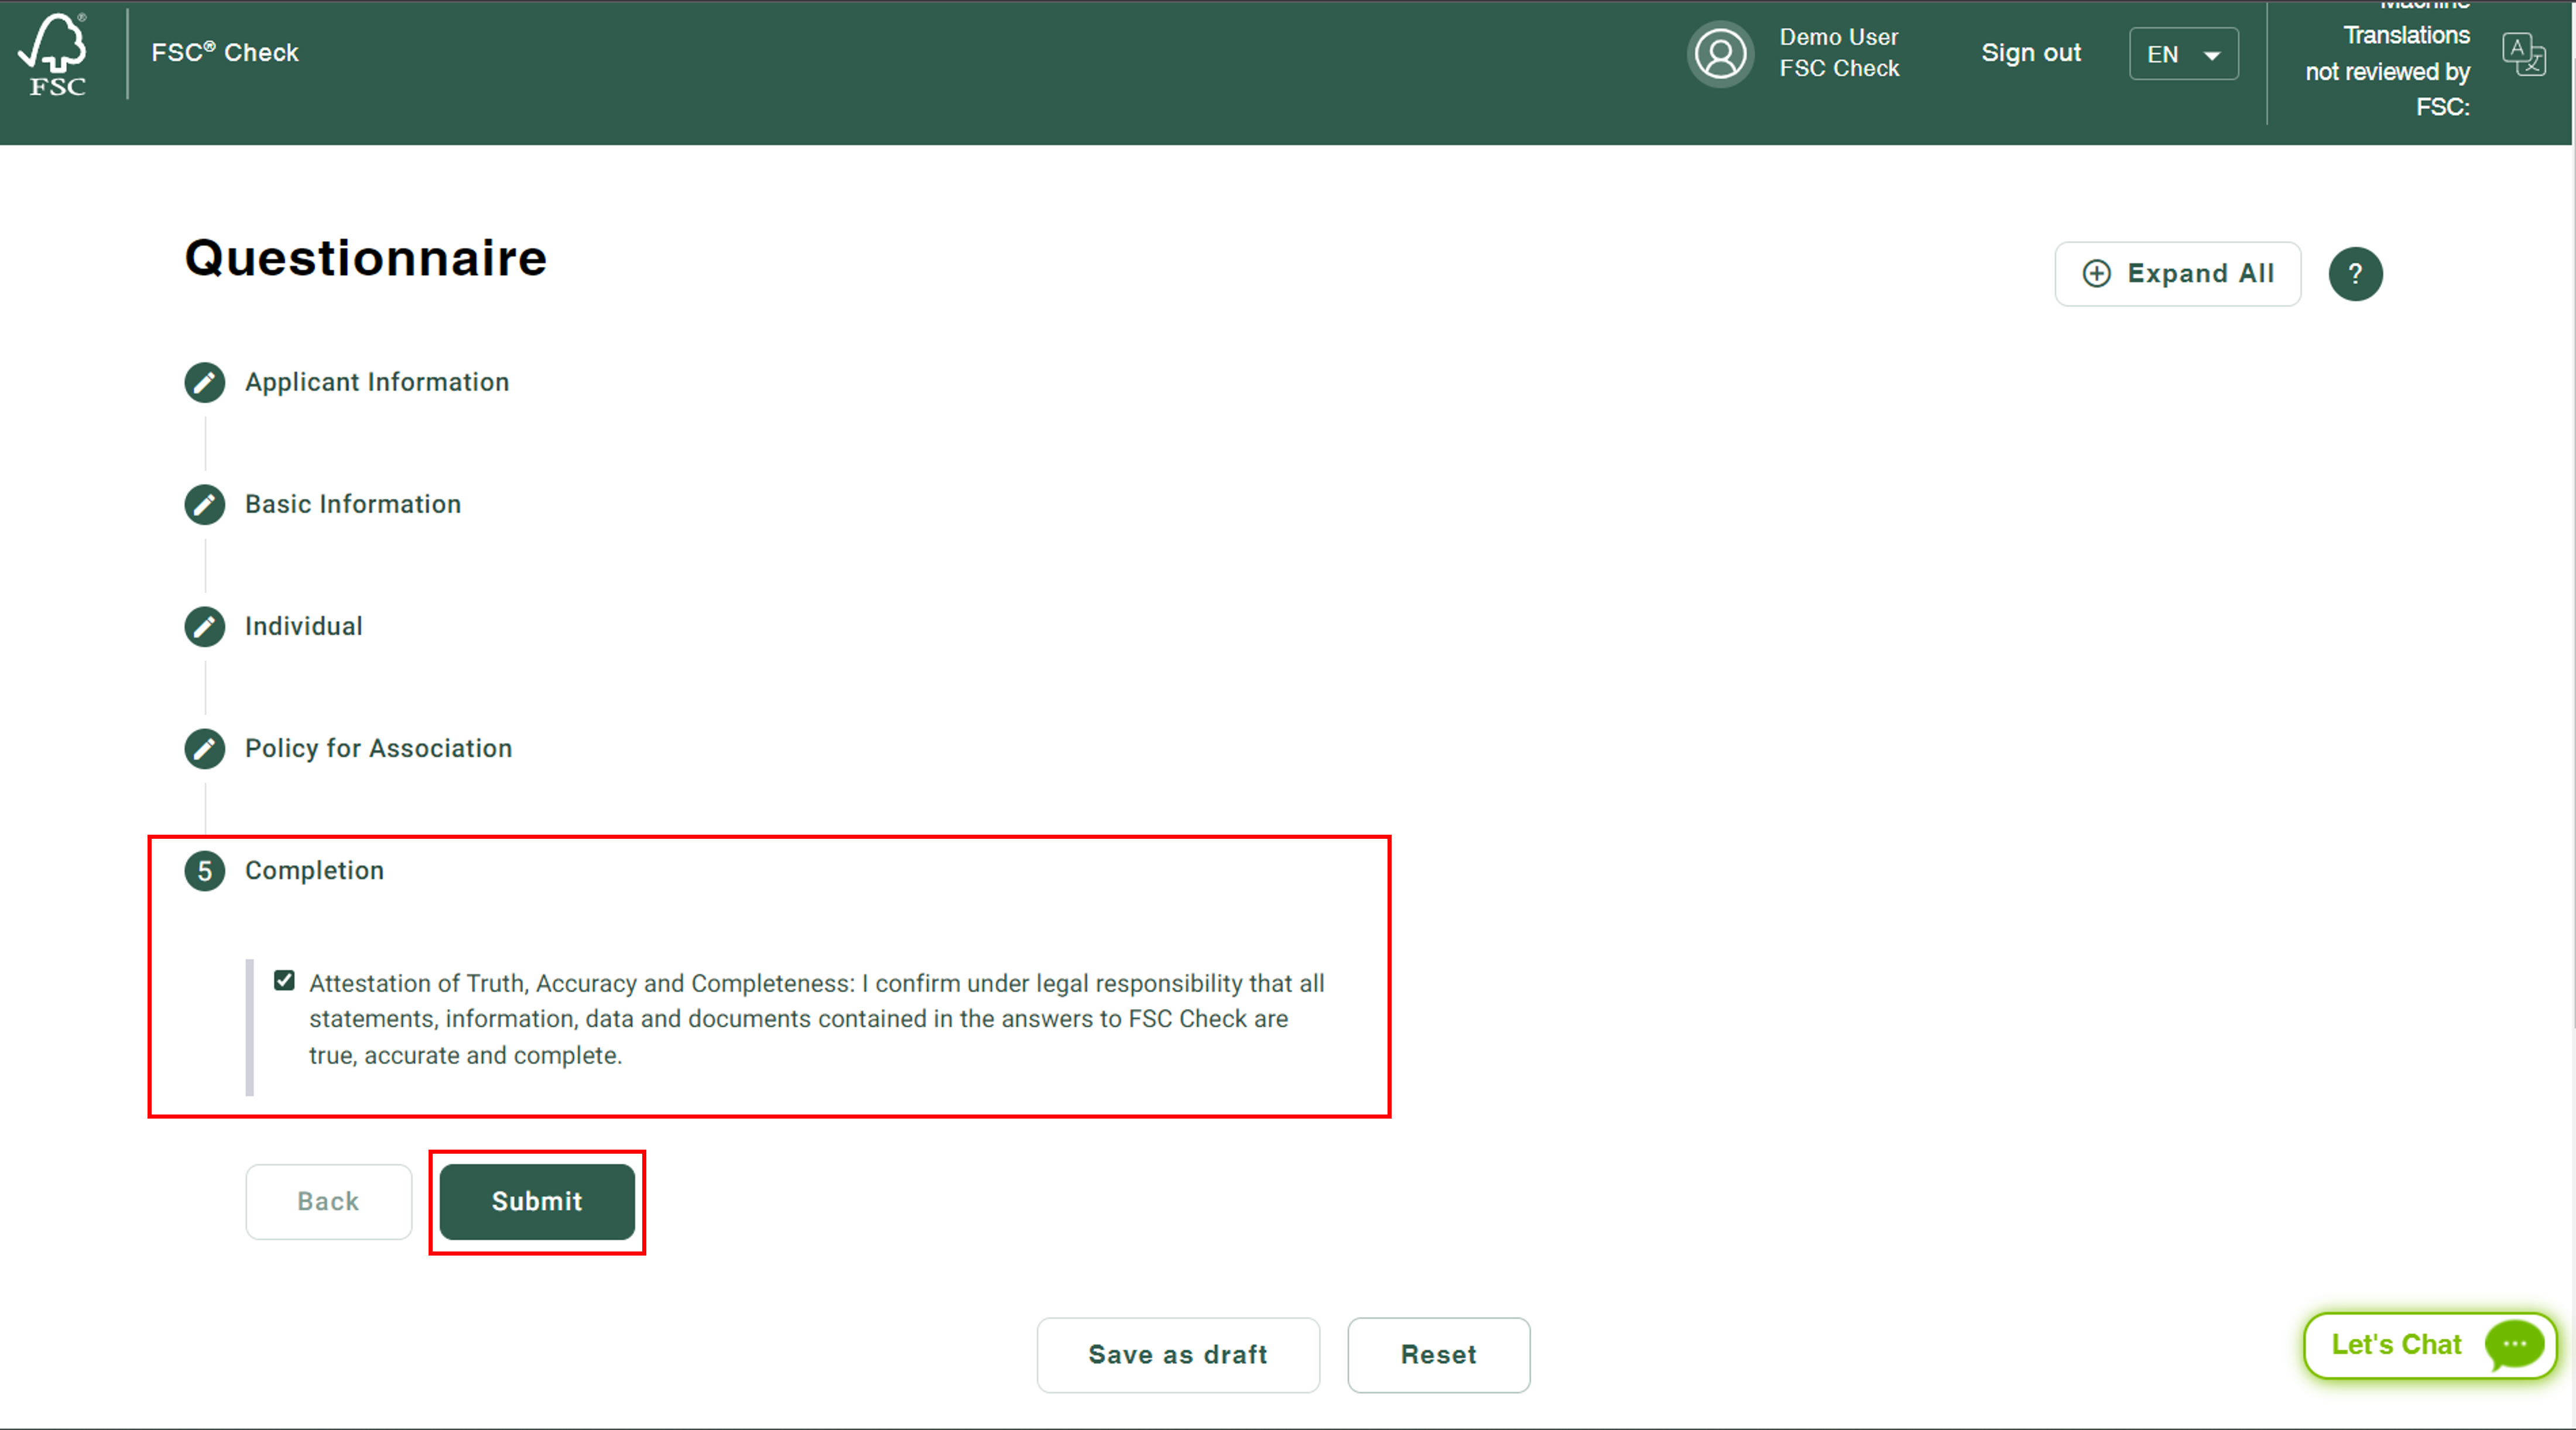Screen dimensions: 2576x1430
Task: Click the attestation statement text
Action: coord(816,1019)
